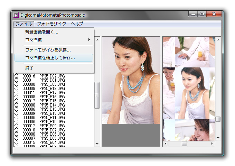
Task: Click the DigicameMatometePhotomosaic title bar app icon
Action: click(16, 15)
